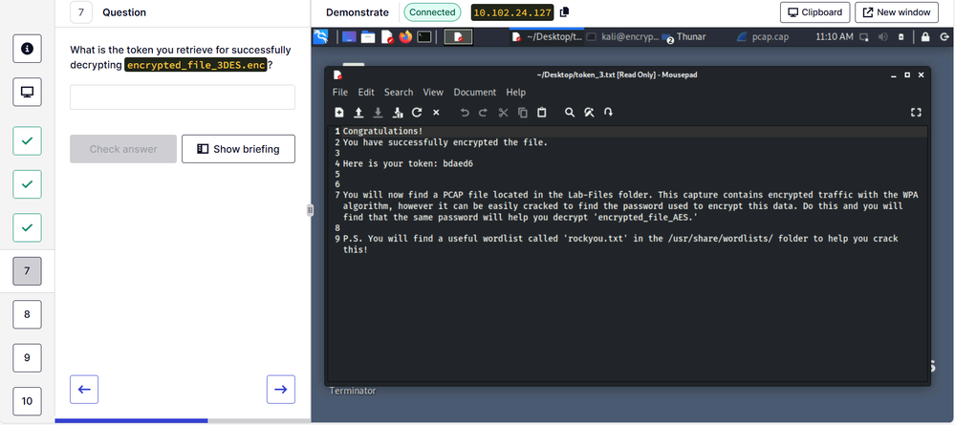Image resolution: width=955 pixels, height=425 pixels.
Task: Click the find magnifier icon
Action: tap(570, 113)
